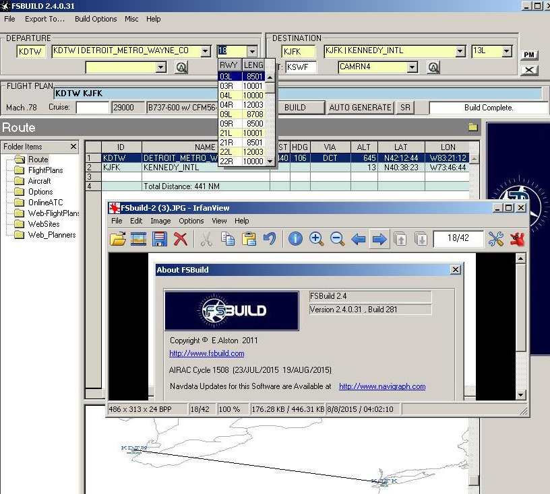
Task: Open IrfanView Image menu
Action: 160,221
